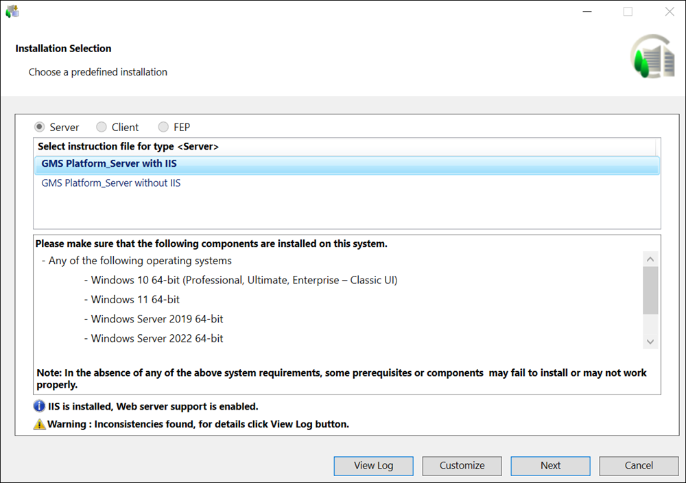Click the installer app icon in title bar
The width and height of the screenshot is (686, 483).
[12, 11]
